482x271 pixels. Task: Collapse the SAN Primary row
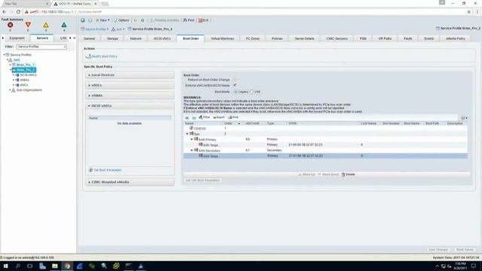[x=191, y=139]
